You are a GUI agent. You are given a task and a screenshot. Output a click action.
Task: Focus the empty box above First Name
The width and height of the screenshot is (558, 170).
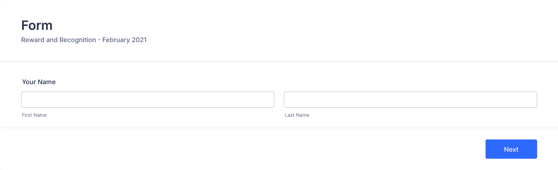click(x=147, y=99)
